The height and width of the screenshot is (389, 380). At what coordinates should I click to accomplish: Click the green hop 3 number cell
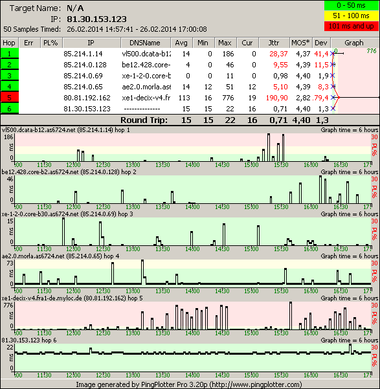pyautogui.click(x=10, y=76)
